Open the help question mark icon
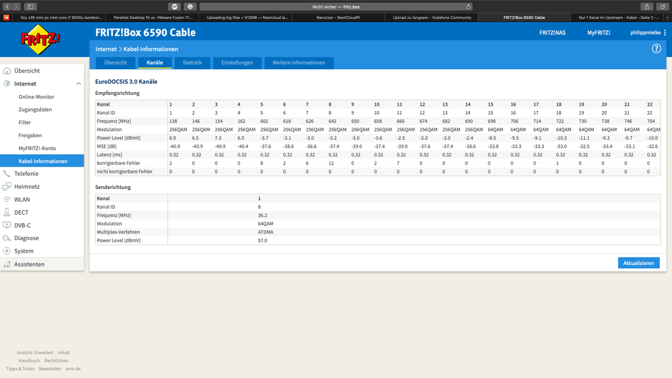 (x=656, y=49)
